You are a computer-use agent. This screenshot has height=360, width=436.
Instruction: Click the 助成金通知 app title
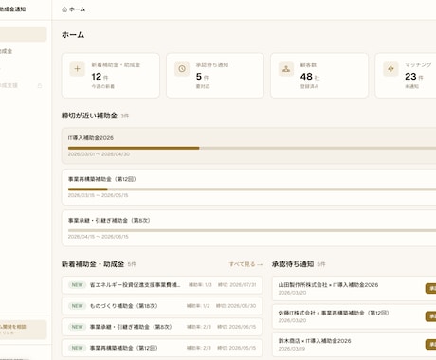[x=12, y=9]
